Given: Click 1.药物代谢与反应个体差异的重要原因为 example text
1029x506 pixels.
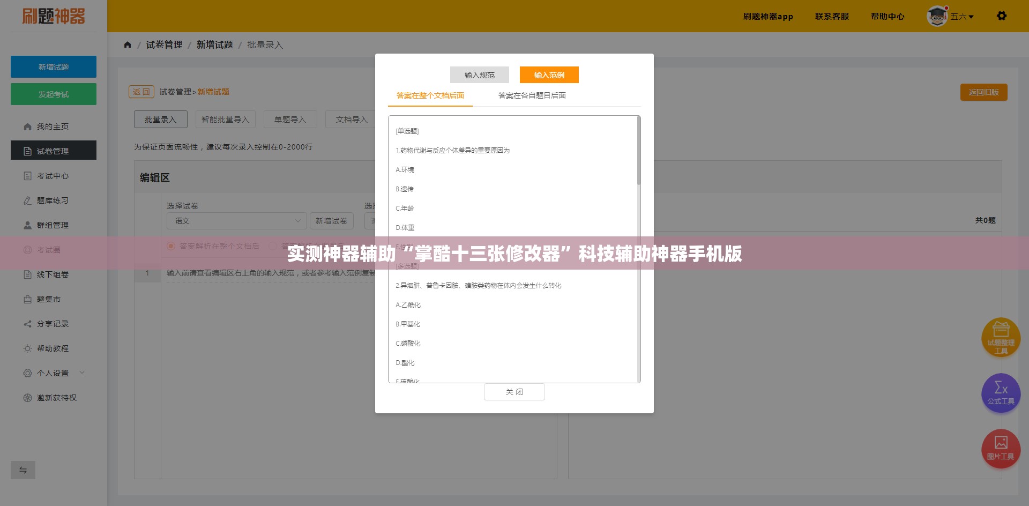Looking at the screenshot, I should click(x=453, y=151).
